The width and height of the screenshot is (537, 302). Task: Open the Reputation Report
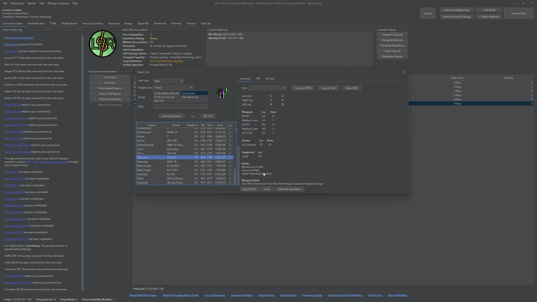pos(392,56)
